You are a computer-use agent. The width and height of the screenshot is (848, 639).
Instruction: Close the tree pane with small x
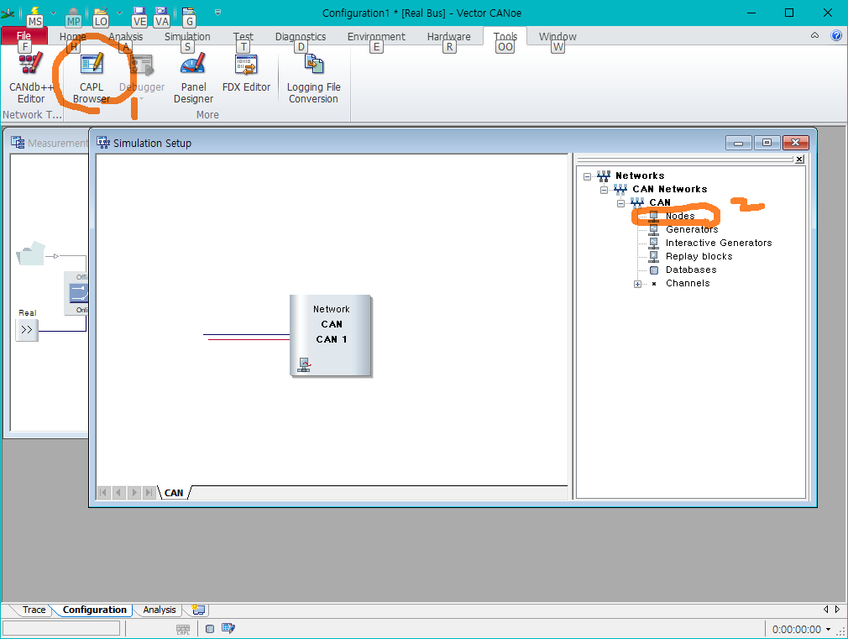799,159
